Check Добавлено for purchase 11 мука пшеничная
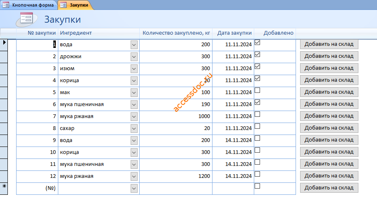This screenshot has height=201, width=377. [x=257, y=162]
